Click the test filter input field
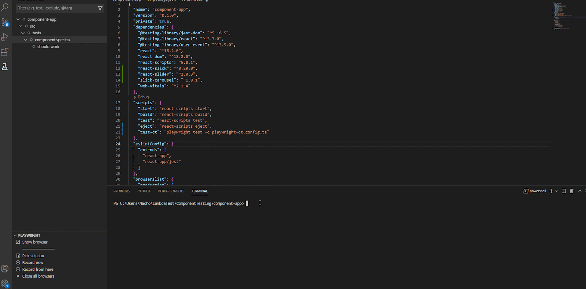The height and width of the screenshot is (289, 586). tap(56, 8)
